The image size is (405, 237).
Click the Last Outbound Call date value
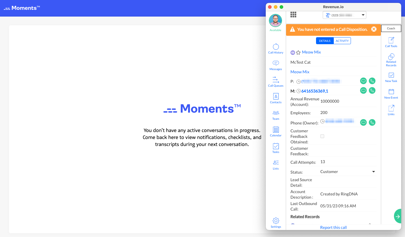click(x=338, y=206)
